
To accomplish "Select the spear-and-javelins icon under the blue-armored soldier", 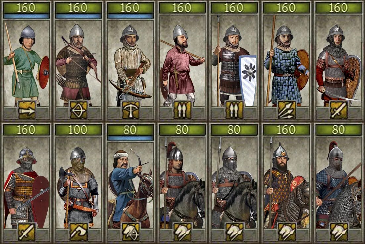I will 287,110.
